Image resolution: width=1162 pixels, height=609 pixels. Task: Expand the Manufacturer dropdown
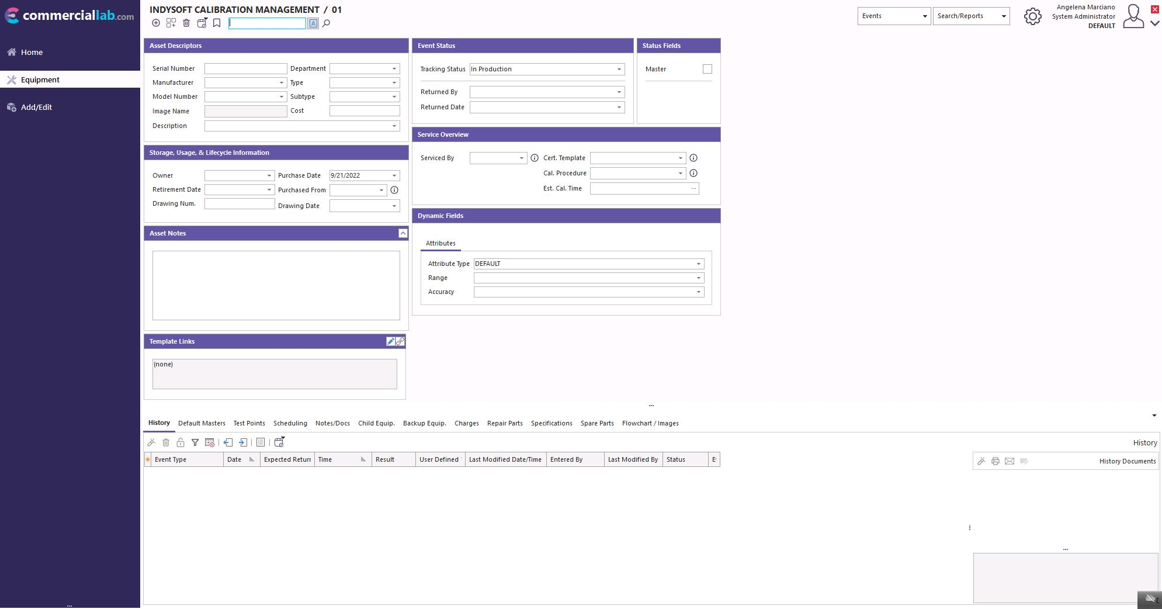pyautogui.click(x=281, y=83)
